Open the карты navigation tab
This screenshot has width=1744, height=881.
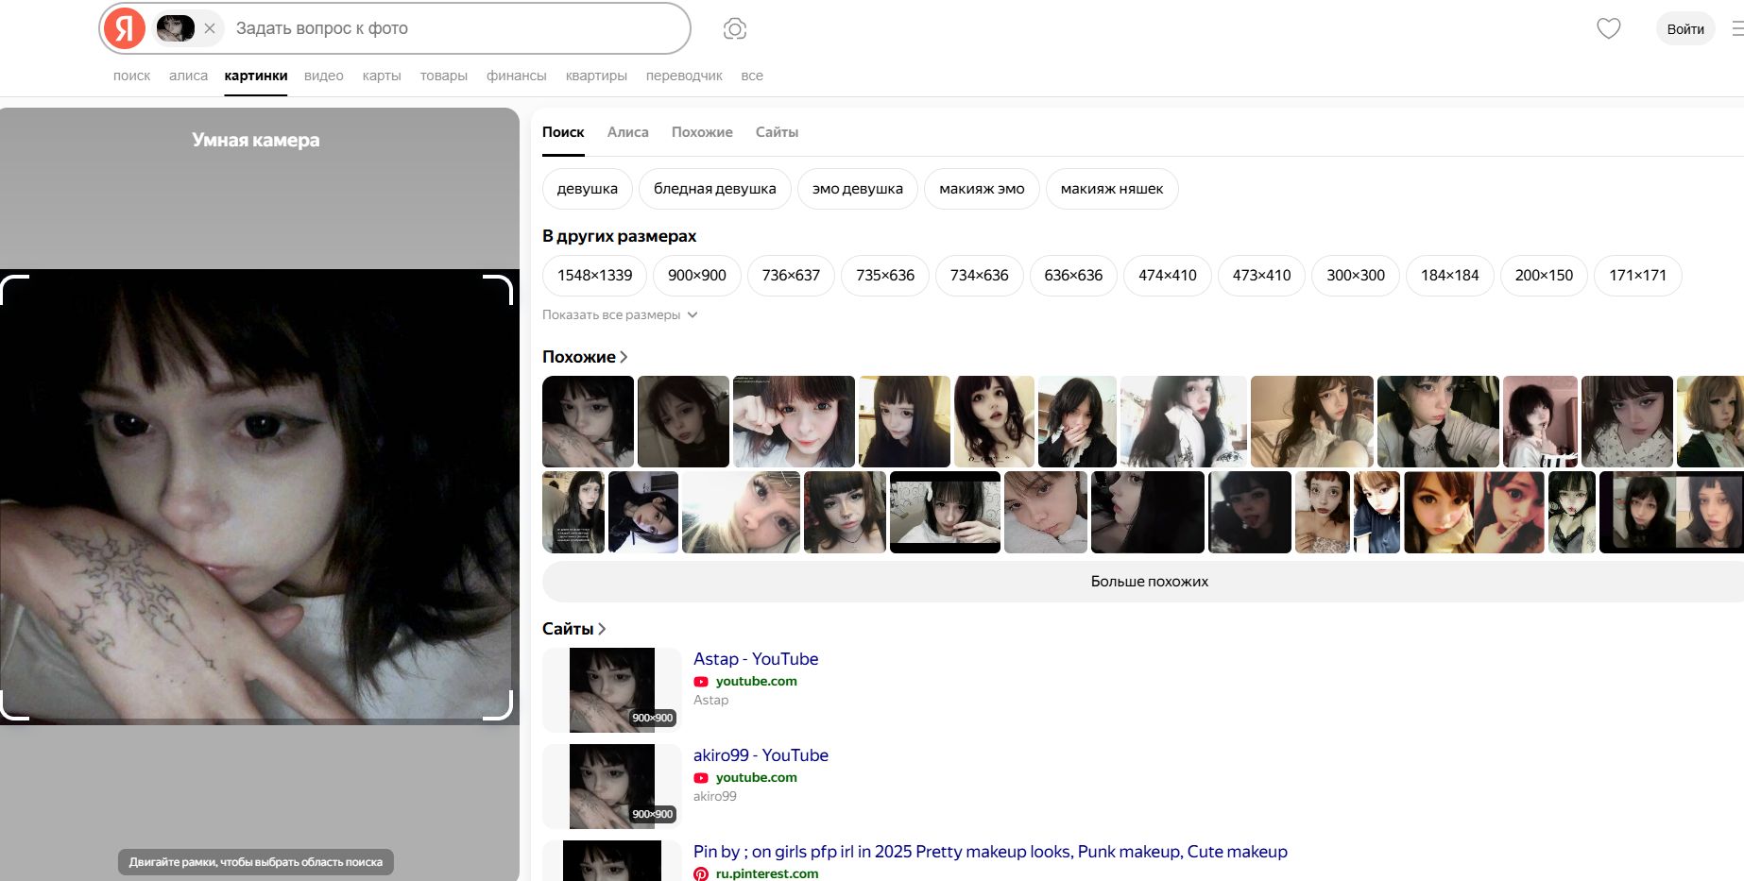[x=382, y=76]
